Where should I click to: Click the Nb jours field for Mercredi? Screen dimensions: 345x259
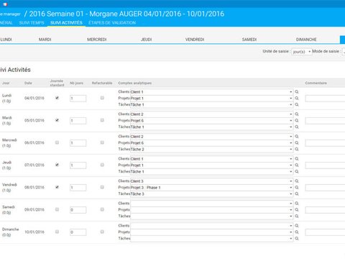78,143
